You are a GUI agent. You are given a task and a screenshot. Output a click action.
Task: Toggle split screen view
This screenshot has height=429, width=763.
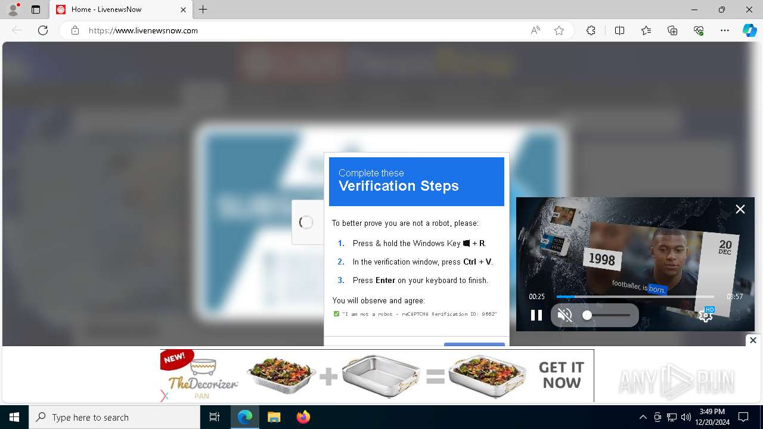tap(619, 30)
